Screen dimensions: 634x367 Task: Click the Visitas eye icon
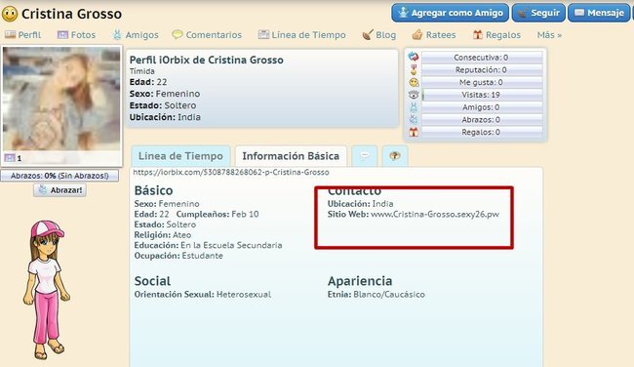pyautogui.click(x=414, y=95)
